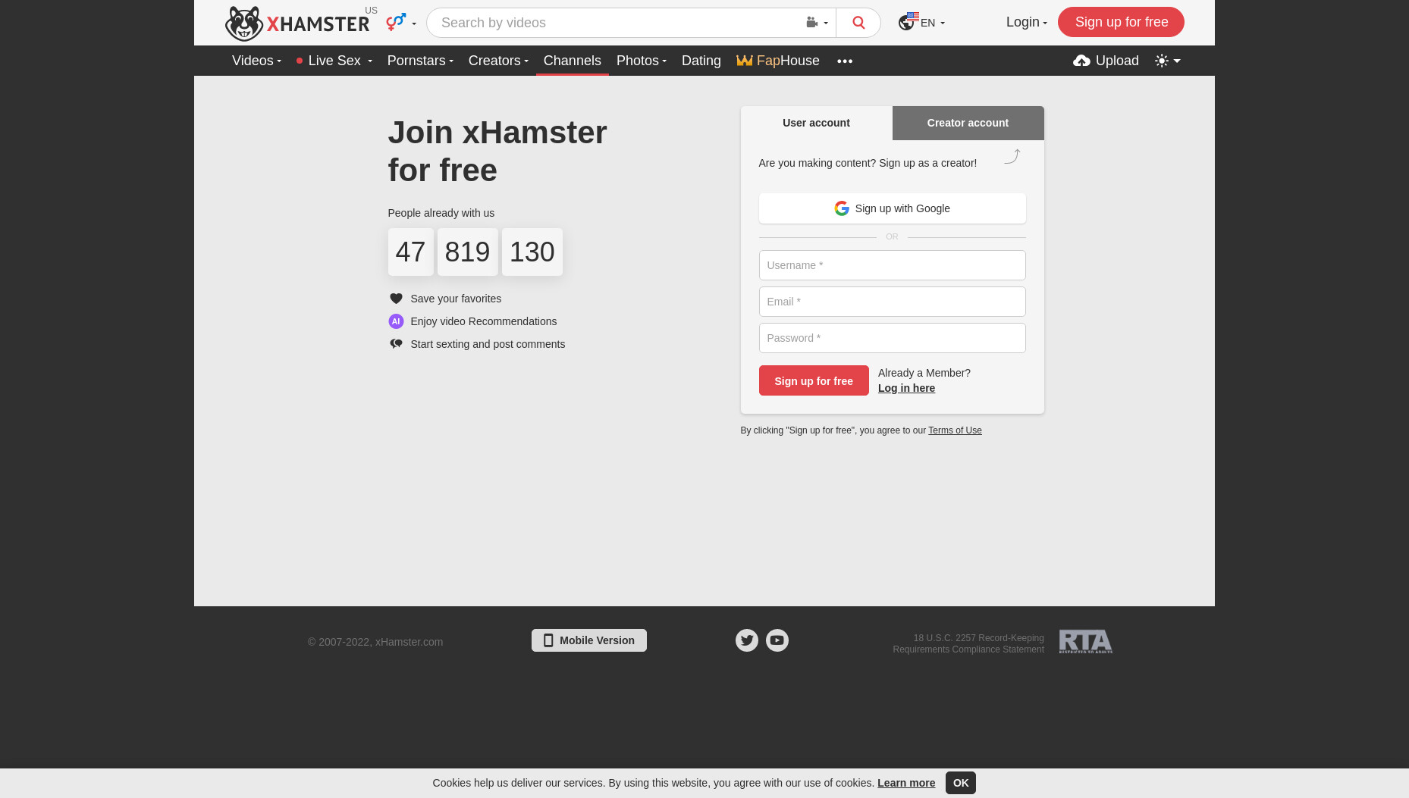
Task: Click the "© 2007-2022, xHamster.com" footer text
Action: click(x=375, y=642)
